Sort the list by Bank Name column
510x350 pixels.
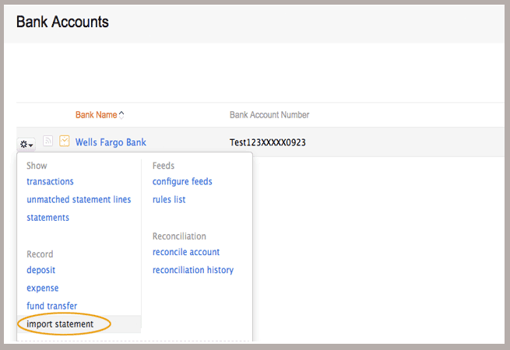[96, 115]
